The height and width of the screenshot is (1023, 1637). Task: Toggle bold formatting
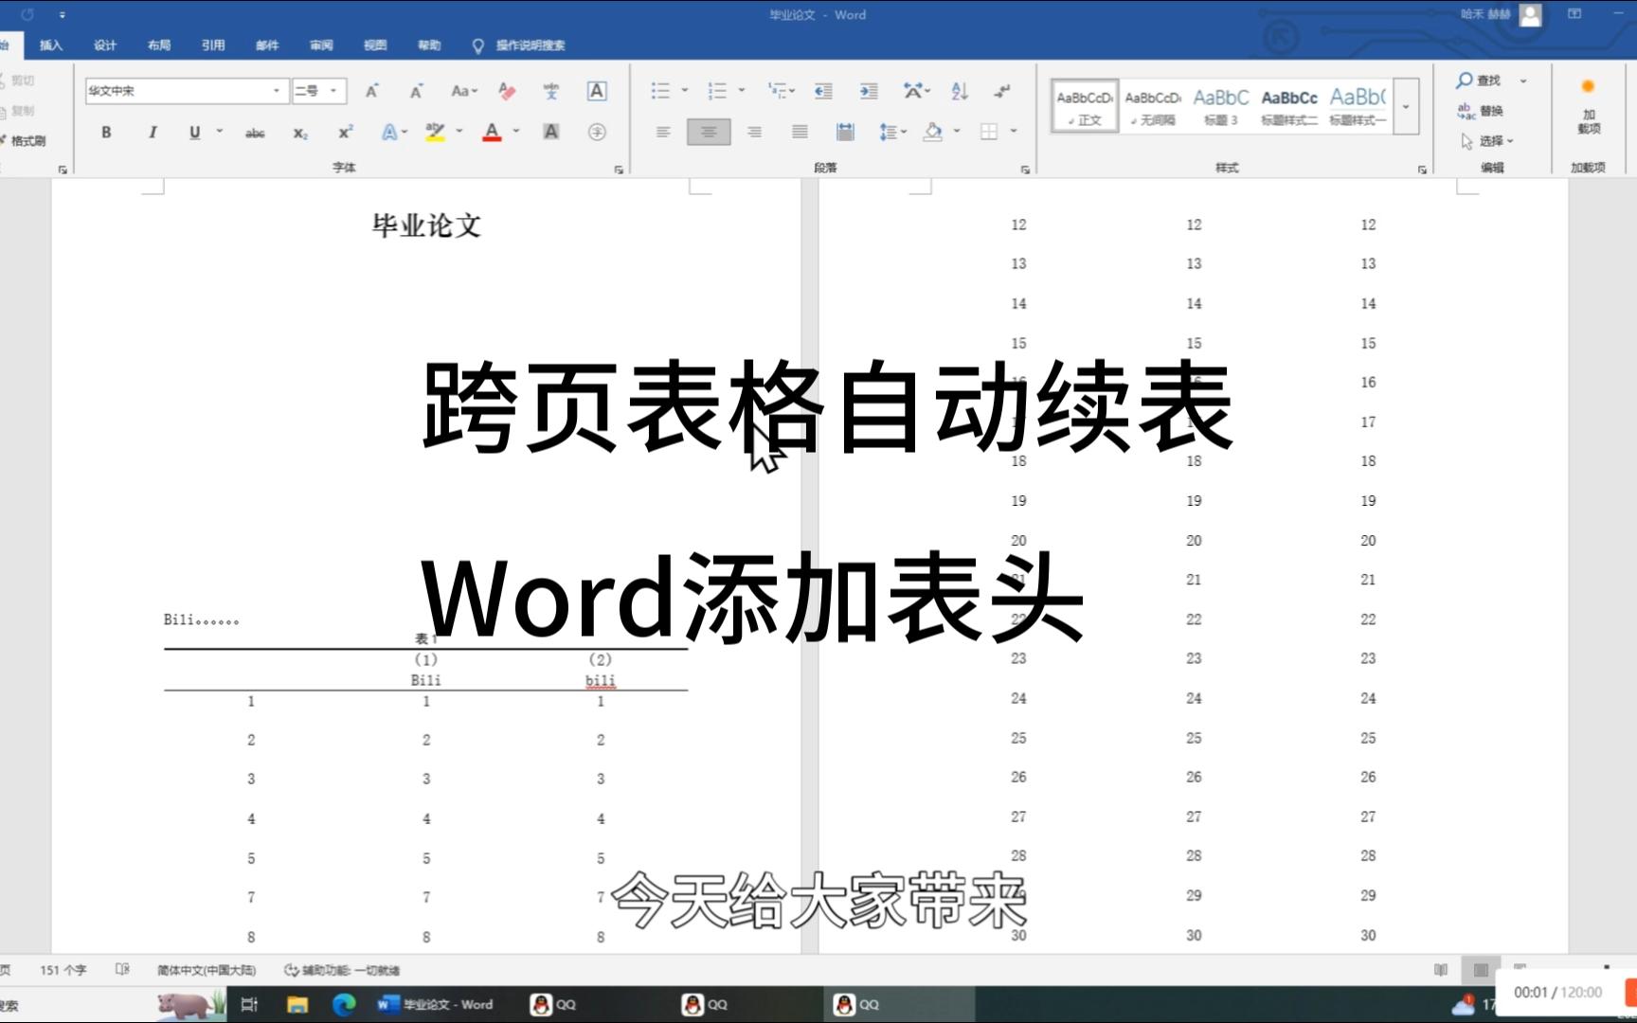[x=106, y=133]
